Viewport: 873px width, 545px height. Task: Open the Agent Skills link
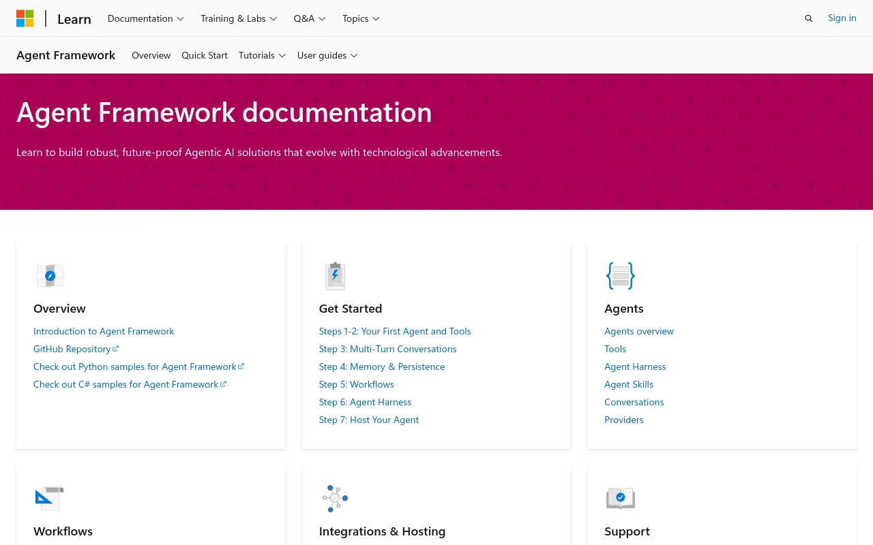[x=629, y=384]
